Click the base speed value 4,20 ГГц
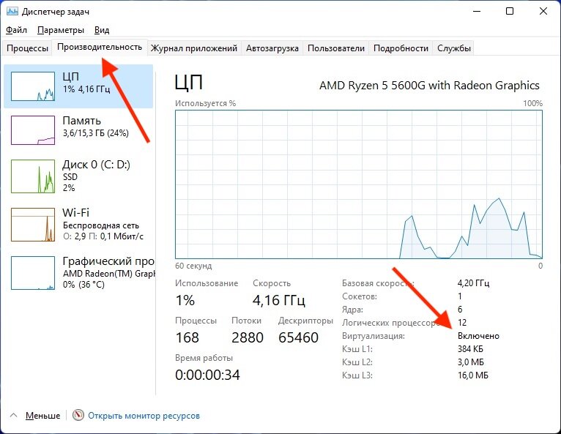The image size is (561, 434). (473, 283)
